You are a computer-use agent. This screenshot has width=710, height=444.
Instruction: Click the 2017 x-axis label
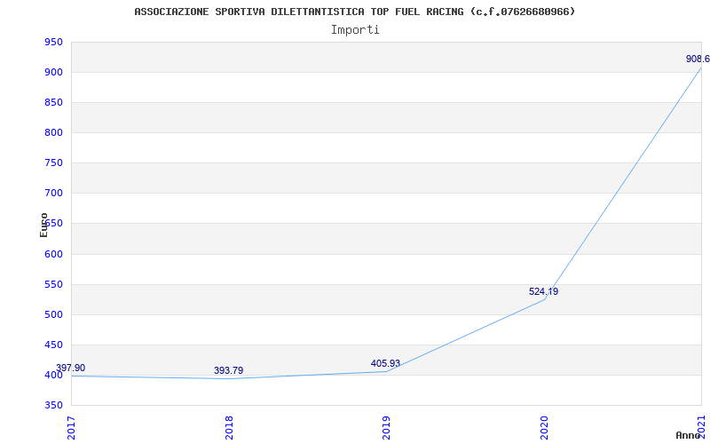click(71, 428)
